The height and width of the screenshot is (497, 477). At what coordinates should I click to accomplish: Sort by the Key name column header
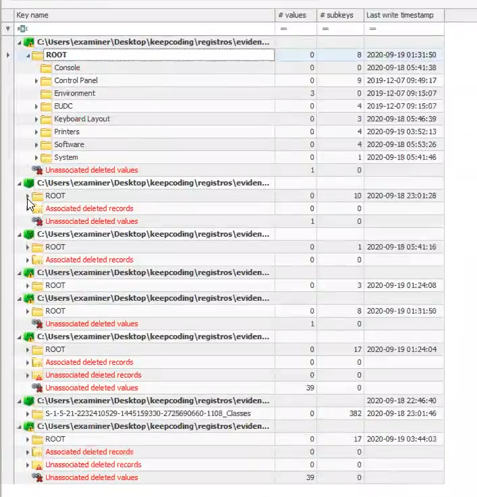144,16
